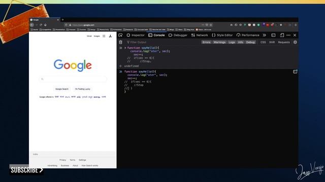Screen dimensions: 325x182
Task: Open page actions three-dot icon in address bar
Action: [203, 25]
